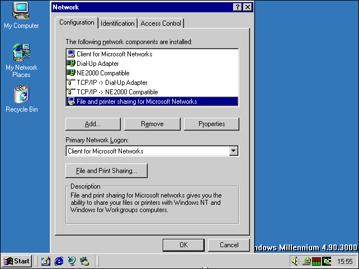Click the NE2000 Compatible adapter card icon
The width and height of the screenshot is (359, 269).
pyautogui.click(x=71, y=73)
